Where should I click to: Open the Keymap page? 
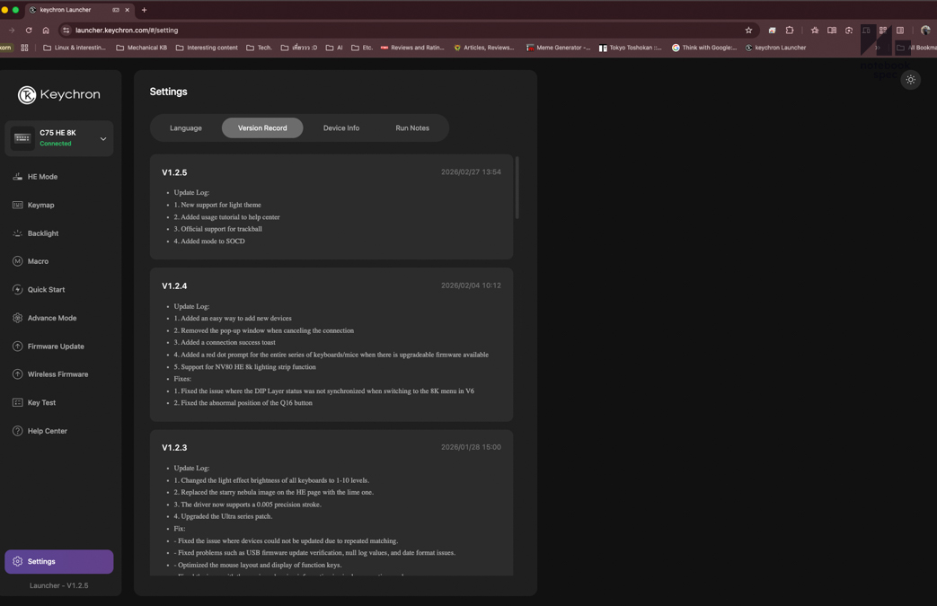tap(40, 205)
